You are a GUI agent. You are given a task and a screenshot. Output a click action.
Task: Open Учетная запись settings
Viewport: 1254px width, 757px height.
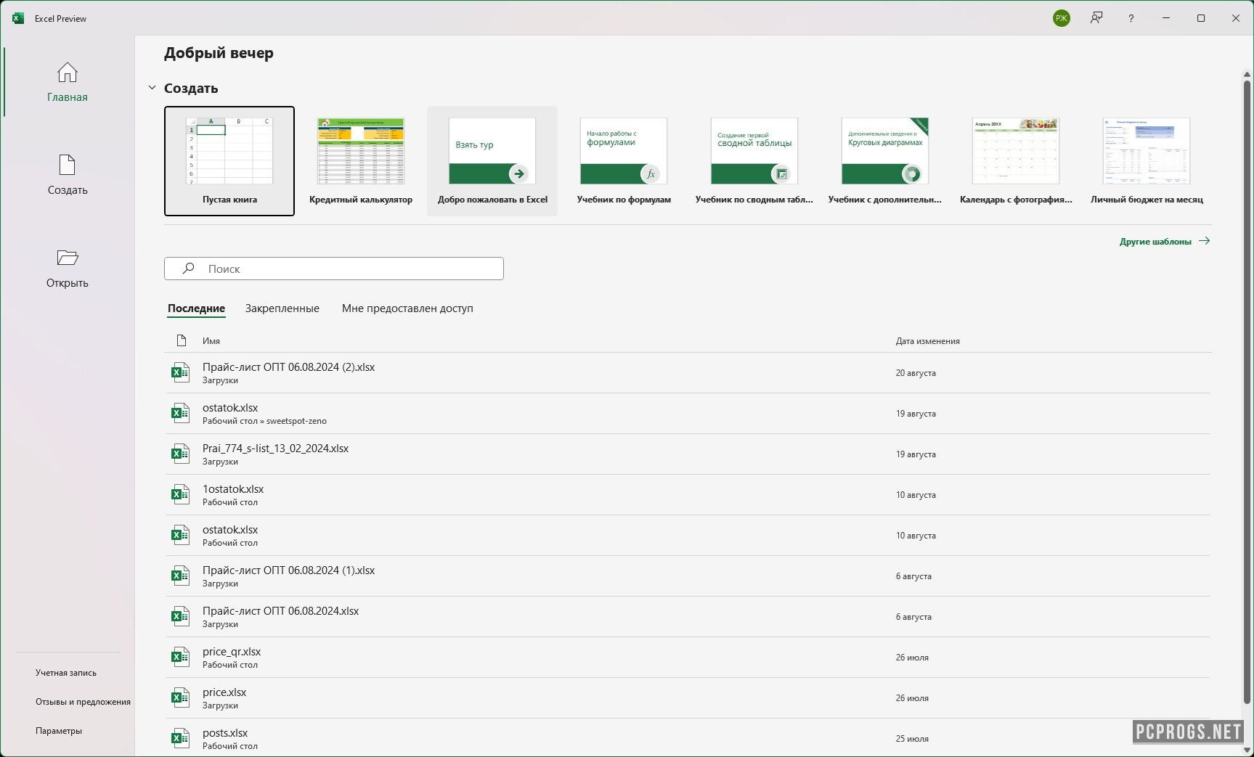pos(66,673)
